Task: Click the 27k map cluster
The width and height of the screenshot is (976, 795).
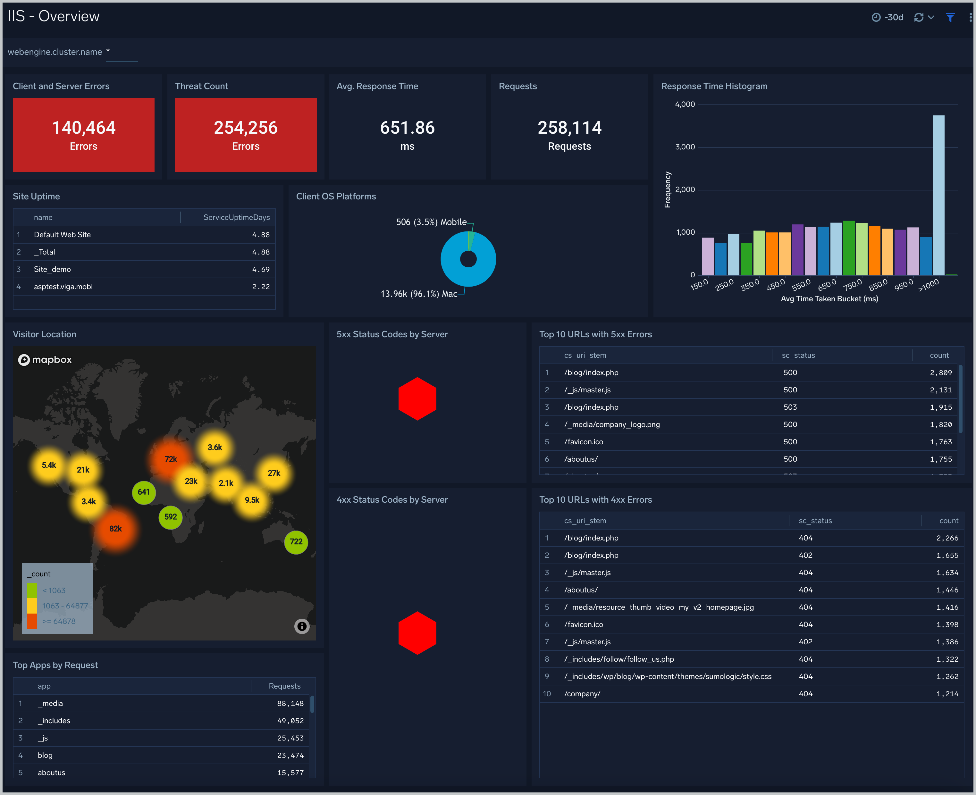Action: (274, 473)
